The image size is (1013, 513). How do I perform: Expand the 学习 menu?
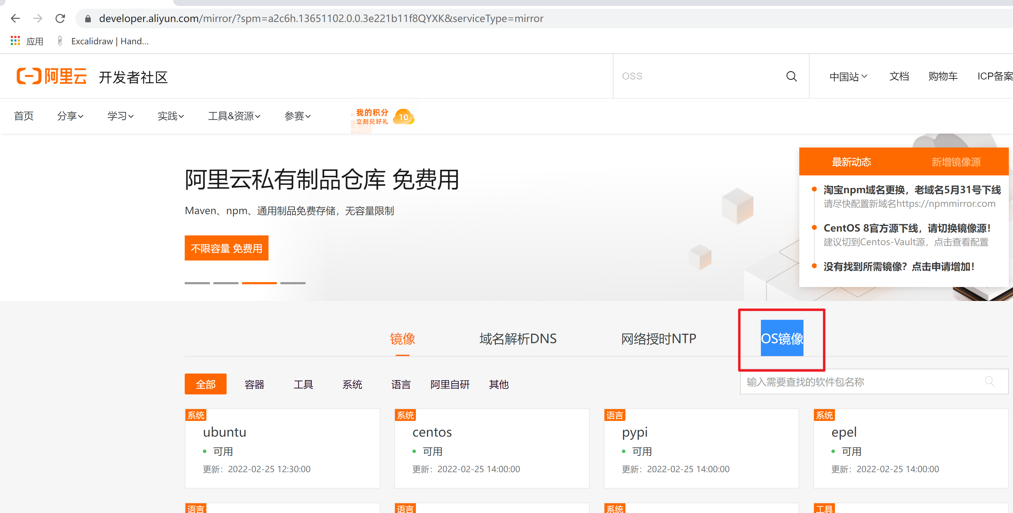pos(120,116)
